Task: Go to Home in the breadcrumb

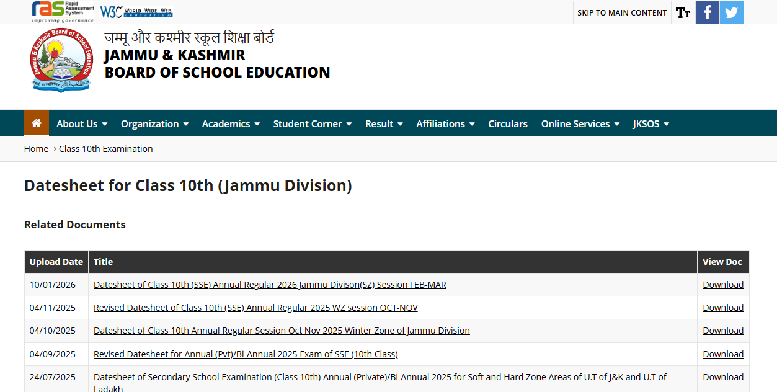Action: point(36,149)
